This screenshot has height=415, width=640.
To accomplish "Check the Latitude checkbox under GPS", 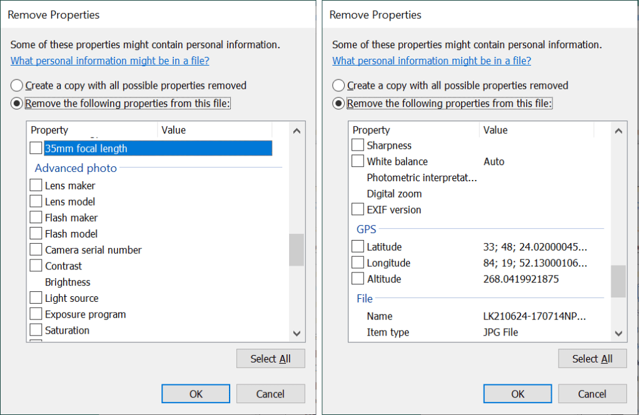I will (358, 247).
